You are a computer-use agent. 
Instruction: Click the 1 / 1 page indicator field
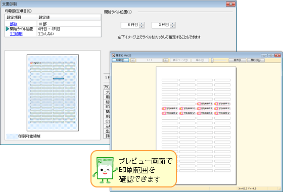tap(149, 60)
